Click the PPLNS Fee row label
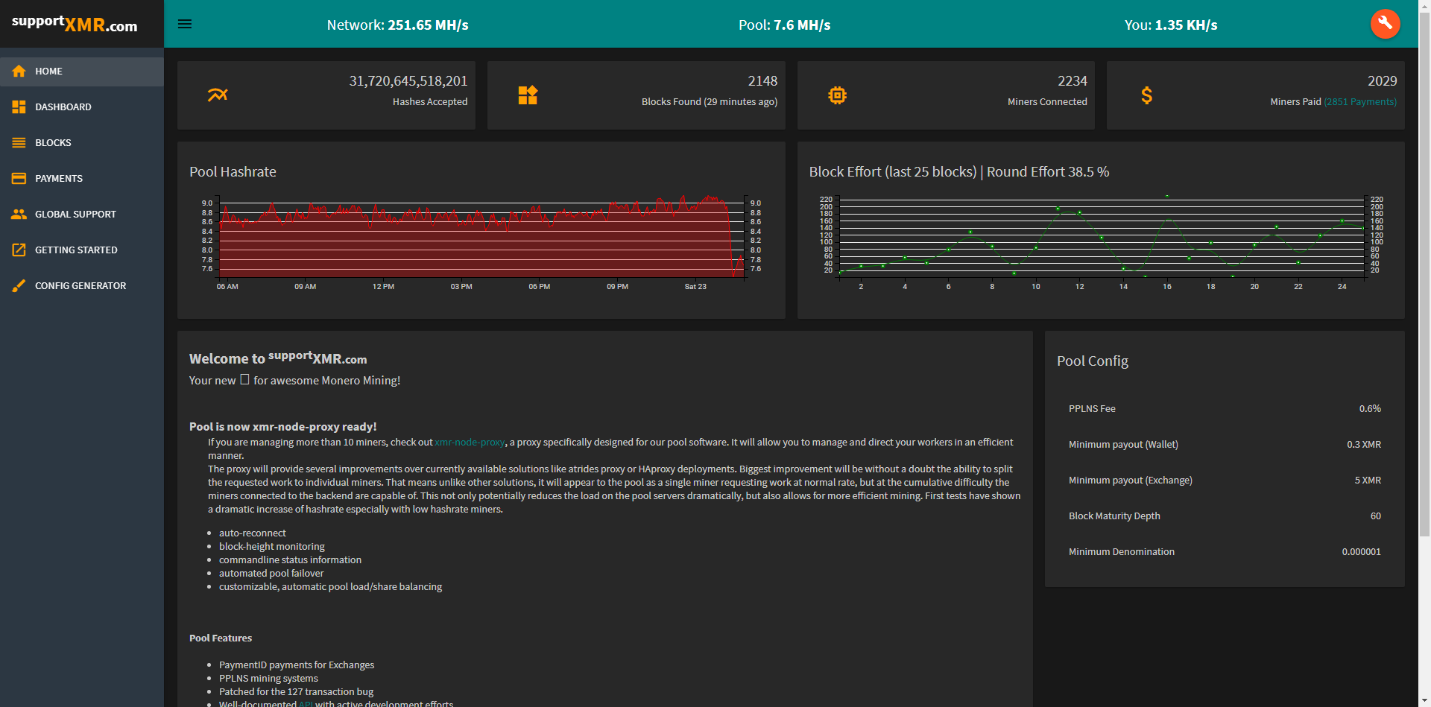The height and width of the screenshot is (707, 1431). click(x=1092, y=409)
